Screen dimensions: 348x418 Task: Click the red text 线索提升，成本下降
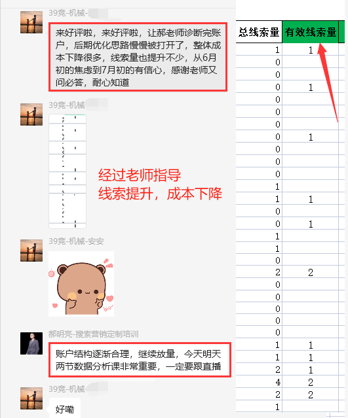tap(160, 194)
